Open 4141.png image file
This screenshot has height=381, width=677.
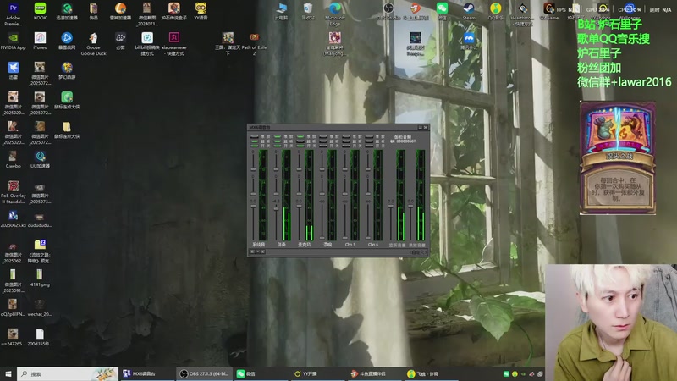tap(40, 279)
